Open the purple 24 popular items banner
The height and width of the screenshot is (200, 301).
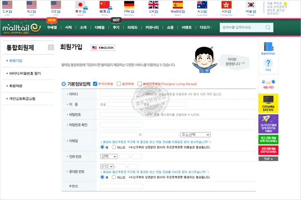pos(268,124)
